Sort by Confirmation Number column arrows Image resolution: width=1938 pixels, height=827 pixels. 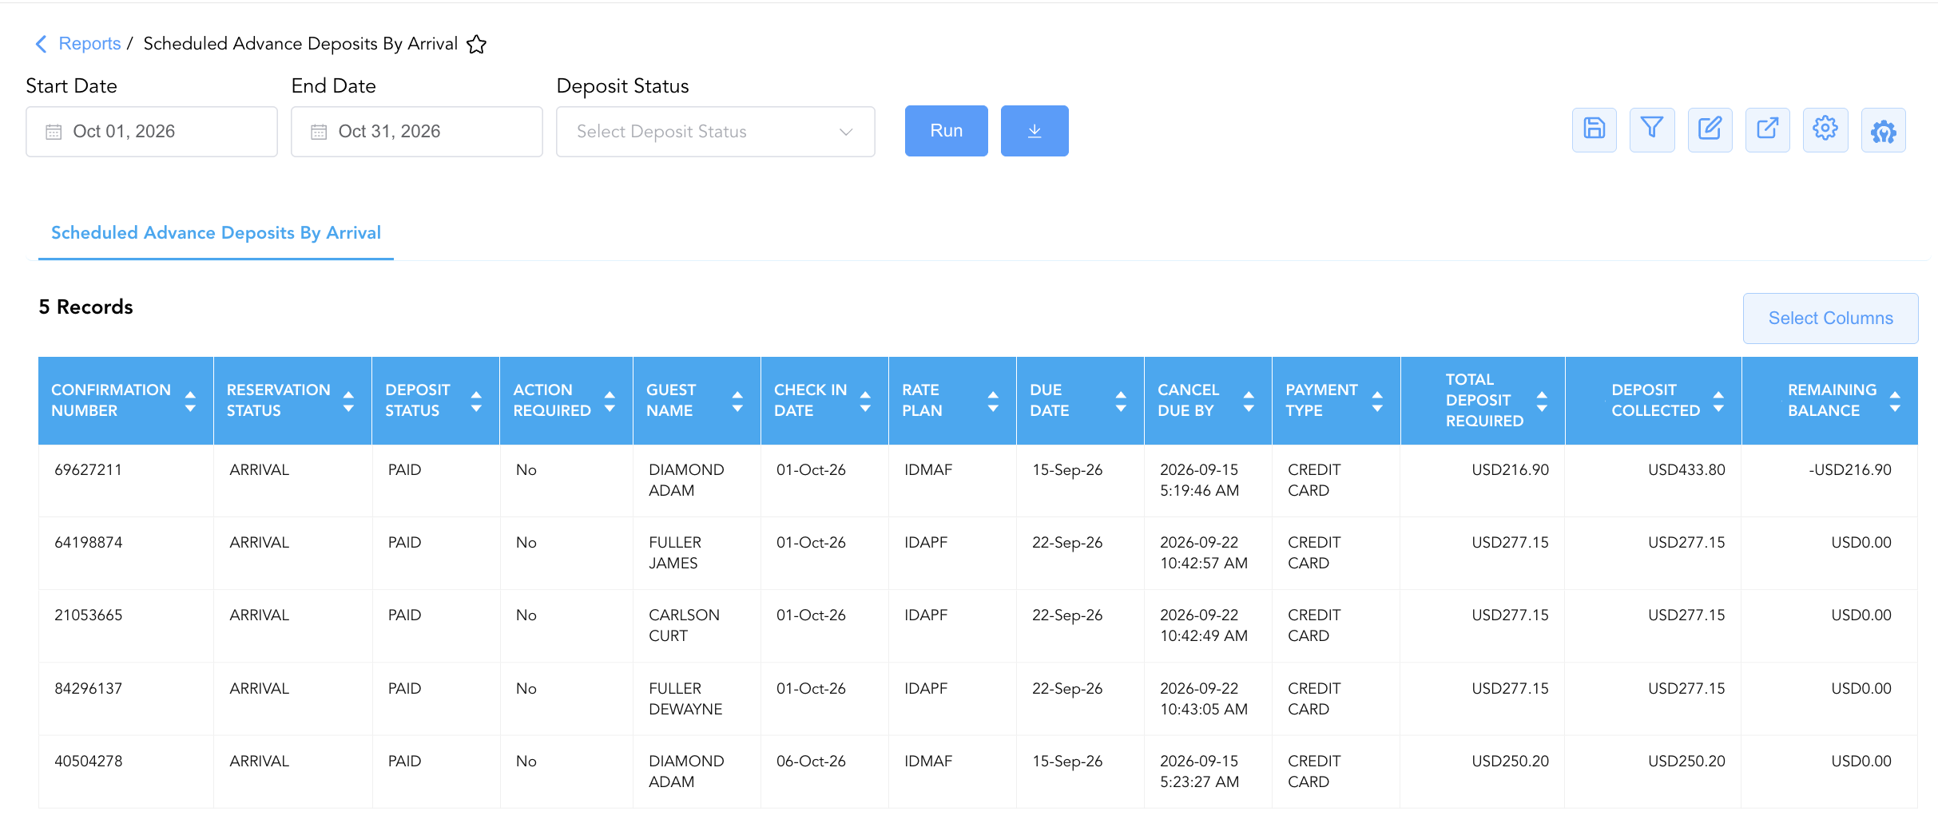pyautogui.click(x=190, y=401)
